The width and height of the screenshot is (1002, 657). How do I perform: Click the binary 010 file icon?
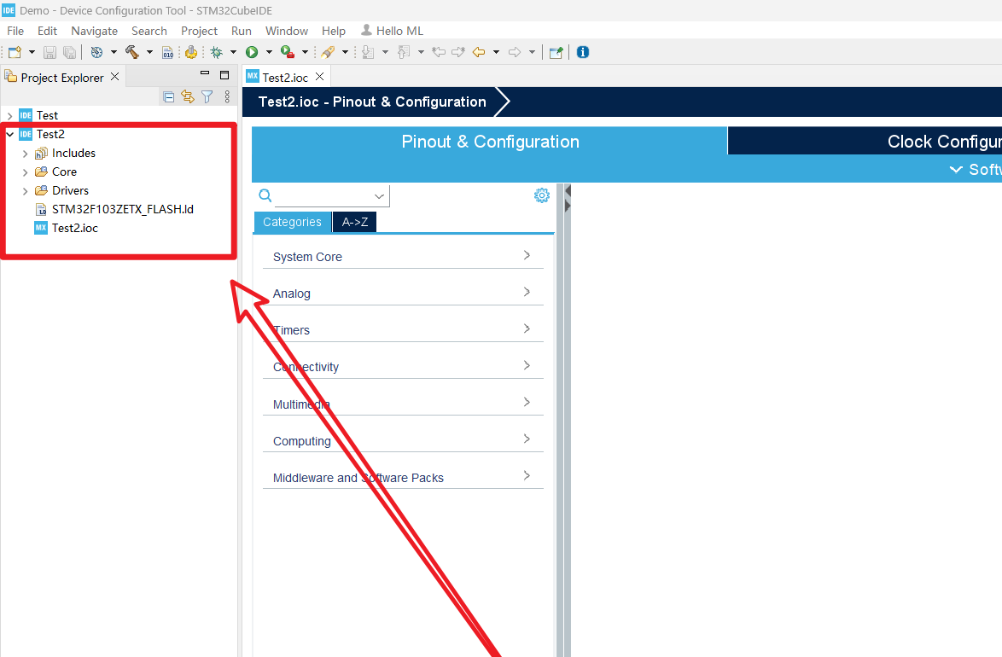[167, 52]
